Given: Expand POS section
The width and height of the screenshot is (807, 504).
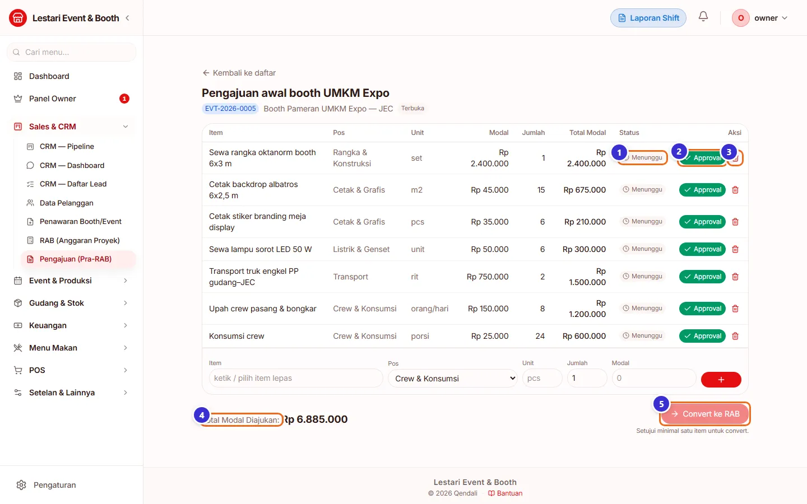Looking at the screenshot, I should click(x=71, y=370).
